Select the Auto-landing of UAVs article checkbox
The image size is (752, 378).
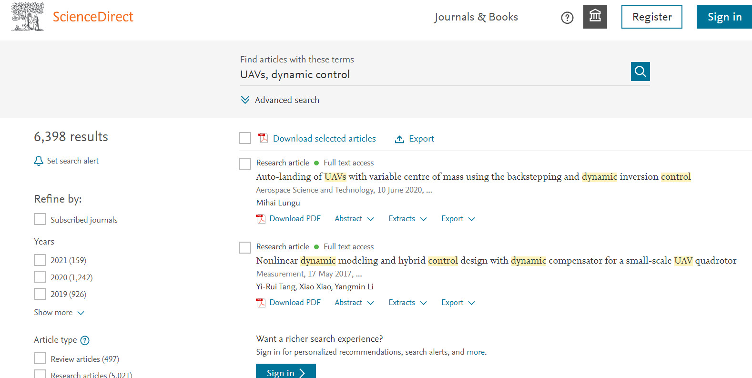click(245, 164)
